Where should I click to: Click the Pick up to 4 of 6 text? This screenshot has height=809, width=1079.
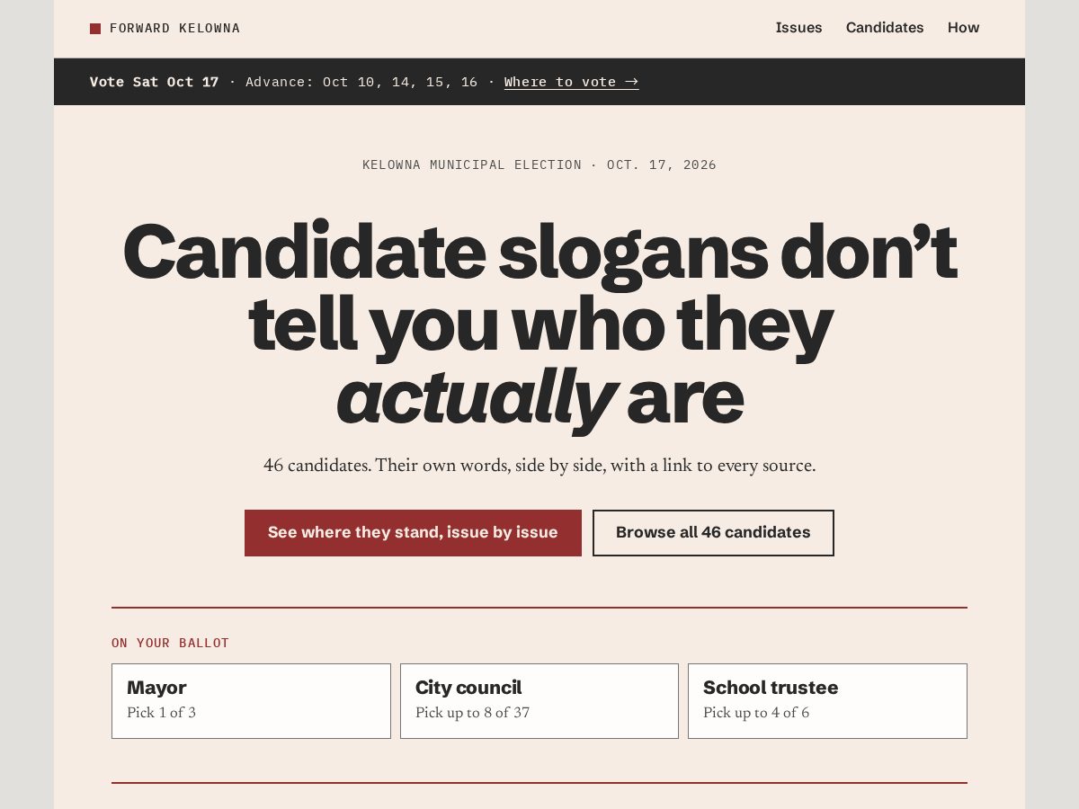tap(756, 713)
